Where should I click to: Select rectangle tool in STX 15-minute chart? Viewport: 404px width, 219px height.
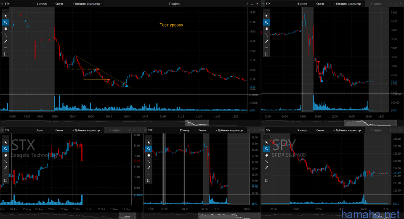149,180
